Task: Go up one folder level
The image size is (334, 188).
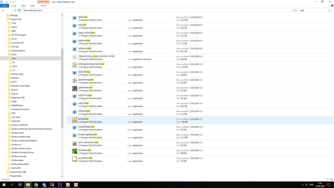Action: point(15,10)
